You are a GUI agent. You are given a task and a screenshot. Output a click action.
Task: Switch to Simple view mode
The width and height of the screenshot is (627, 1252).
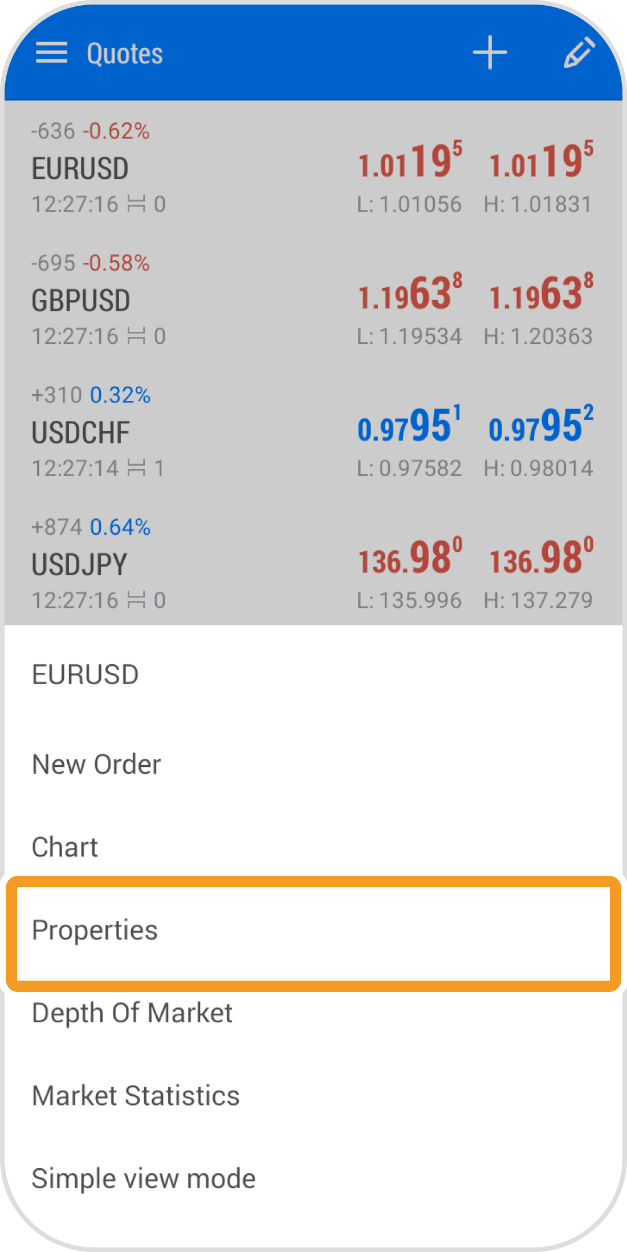click(144, 1179)
